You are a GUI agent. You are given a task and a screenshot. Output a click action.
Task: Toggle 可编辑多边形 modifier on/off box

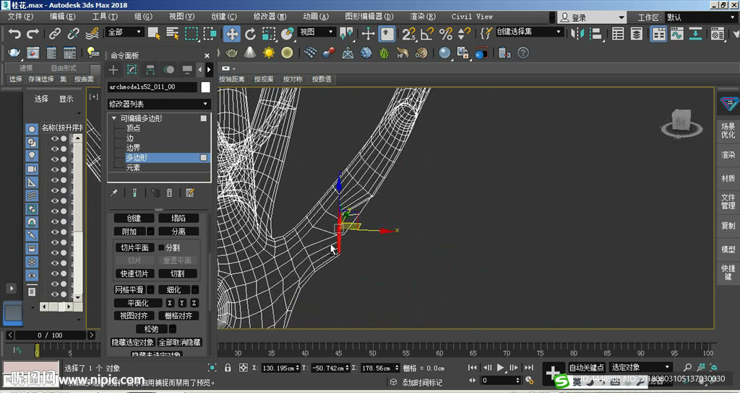(x=203, y=118)
